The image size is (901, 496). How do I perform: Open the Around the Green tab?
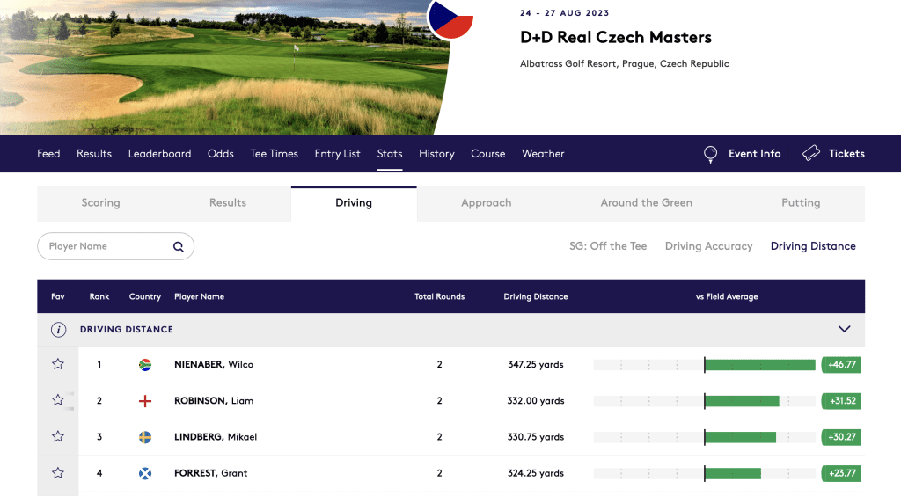(647, 202)
